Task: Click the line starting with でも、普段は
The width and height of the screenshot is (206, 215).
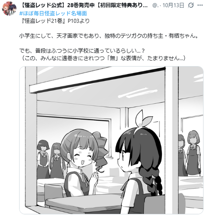Action: coord(82,51)
